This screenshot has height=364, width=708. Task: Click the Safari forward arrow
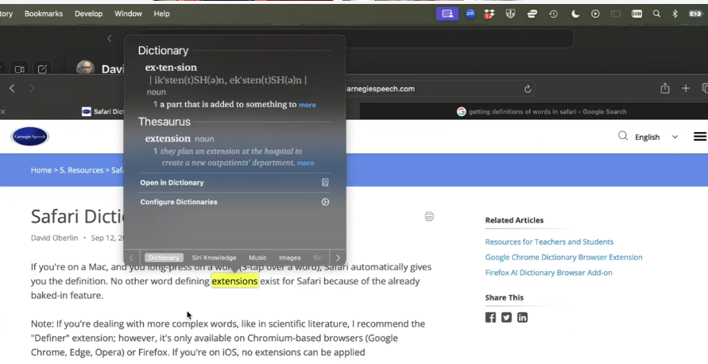pos(32,88)
